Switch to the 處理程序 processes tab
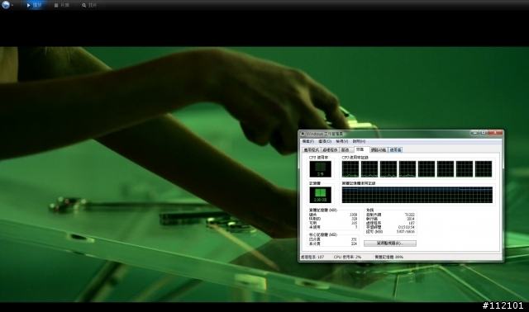This screenshot has height=312, width=529. click(x=330, y=150)
